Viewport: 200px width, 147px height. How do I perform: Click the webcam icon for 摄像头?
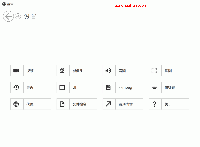(62, 71)
